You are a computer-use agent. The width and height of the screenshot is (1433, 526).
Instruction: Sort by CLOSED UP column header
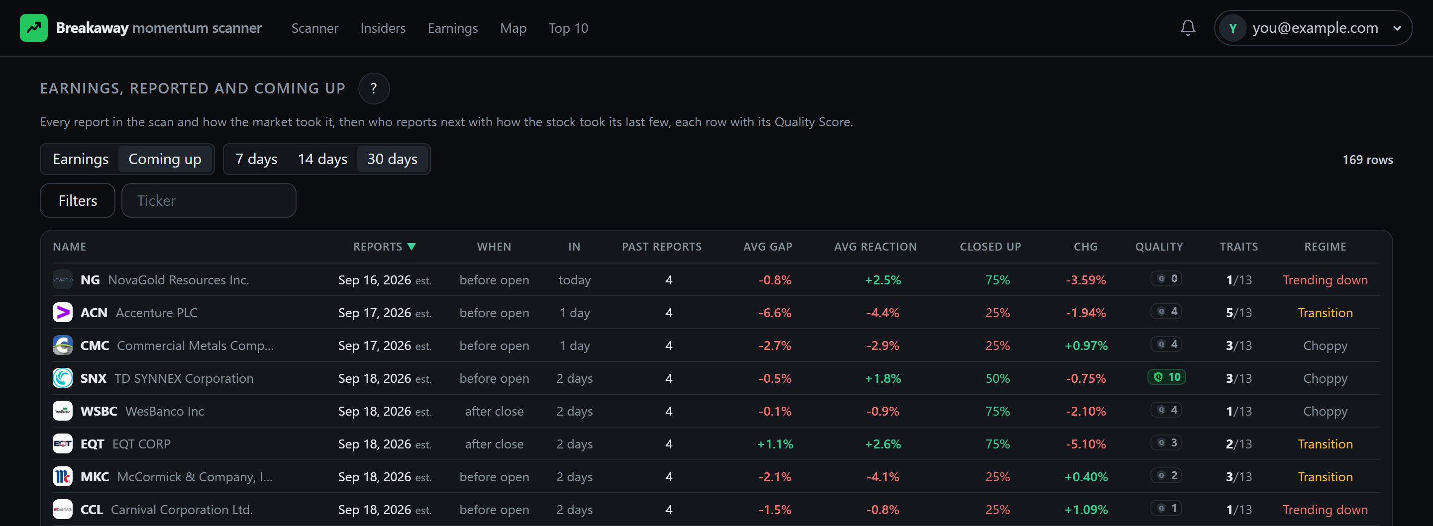990,247
